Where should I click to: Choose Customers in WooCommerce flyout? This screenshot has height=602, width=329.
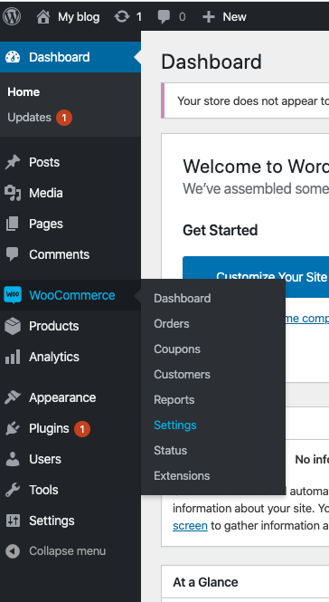point(182,375)
